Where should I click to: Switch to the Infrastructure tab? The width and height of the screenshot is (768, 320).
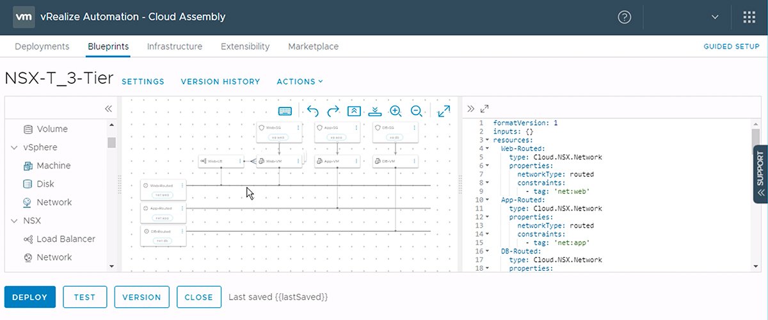pyautogui.click(x=175, y=47)
